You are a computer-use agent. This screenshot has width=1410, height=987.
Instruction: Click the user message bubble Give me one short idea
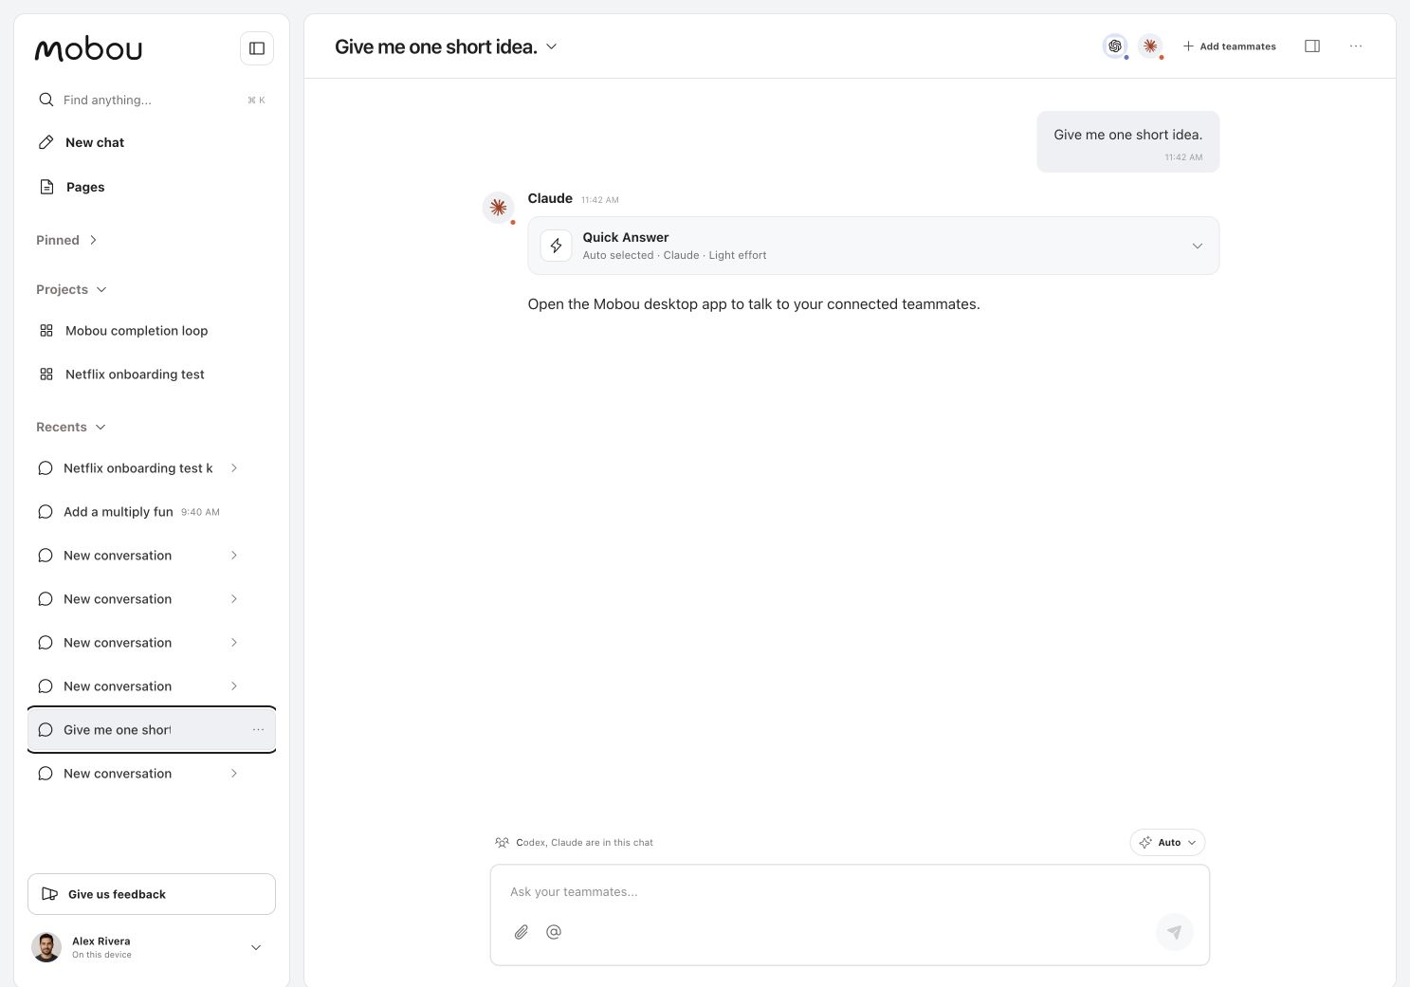coord(1128,142)
